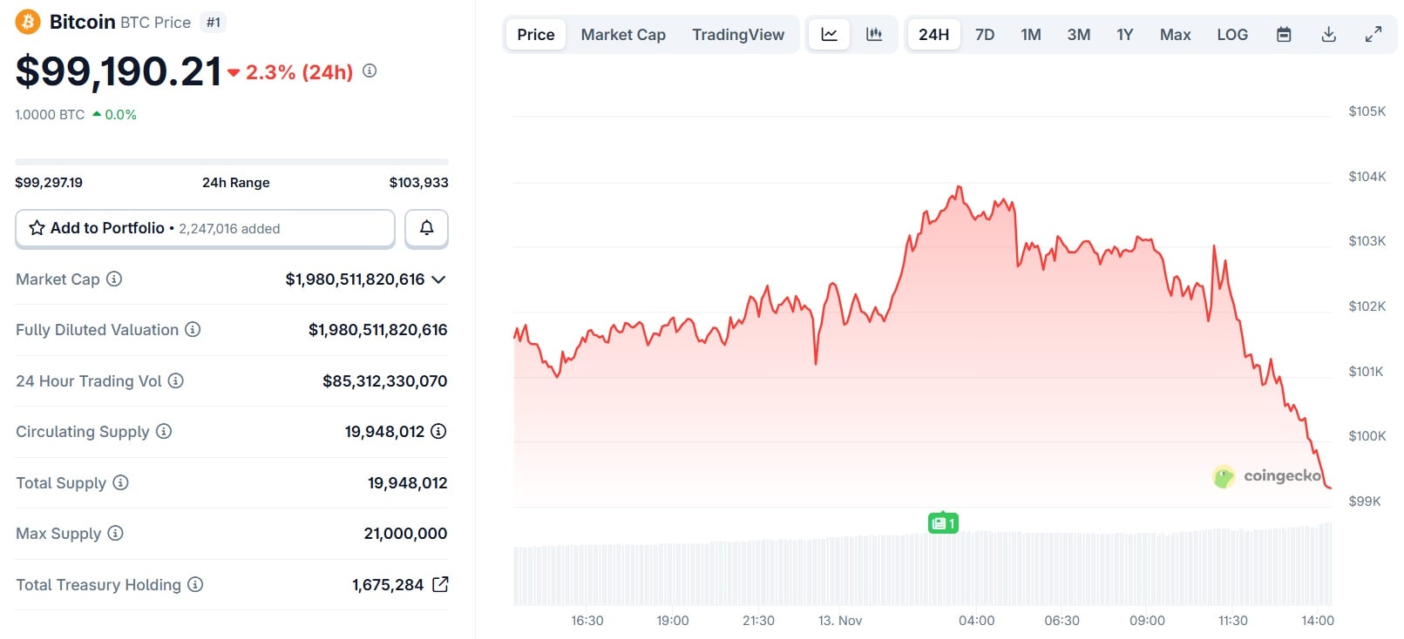Viewport: 1404px width, 639px height.
Task: Select the Max time range
Action: point(1175,35)
